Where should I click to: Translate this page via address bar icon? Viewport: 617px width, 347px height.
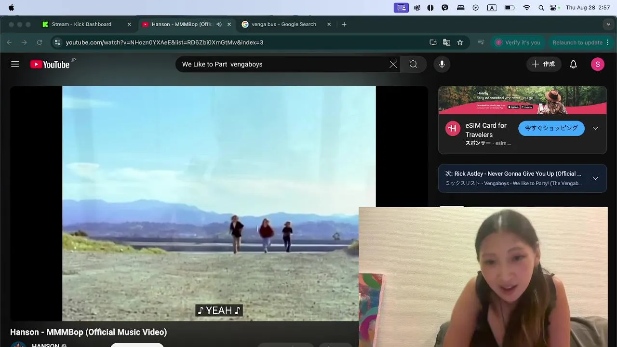pos(446,42)
